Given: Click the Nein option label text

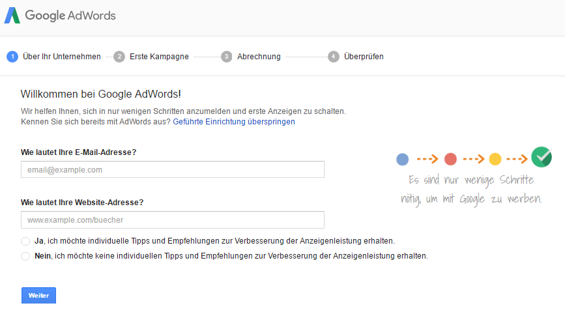Looking at the screenshot, I should [231, 256].
